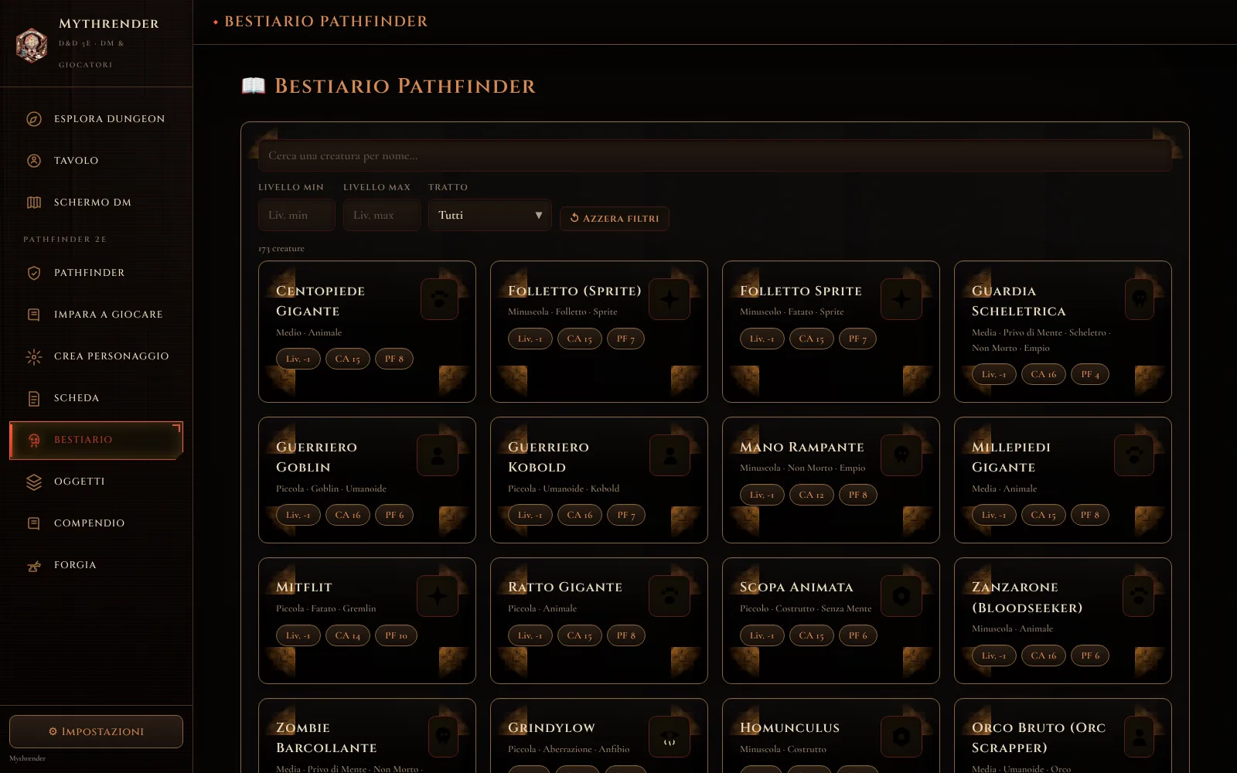Open the Forgia section
This screenshot has width=1237, height=773.
(x=96, y=565)
